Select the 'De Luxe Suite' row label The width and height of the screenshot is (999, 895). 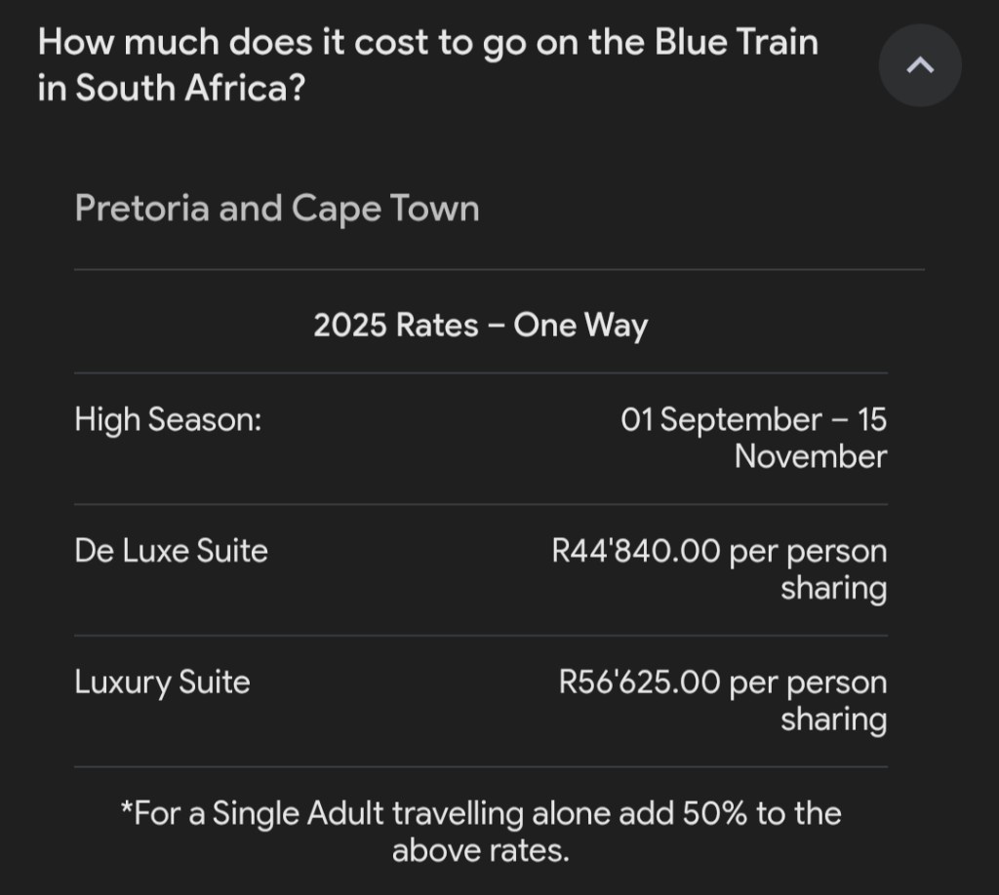(x=171, y=551)
